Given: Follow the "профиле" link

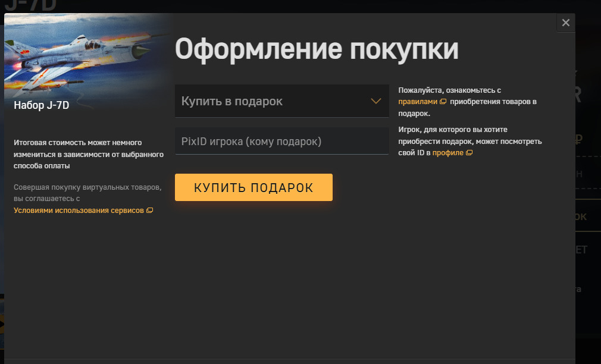Looking at the screenshot, I should coord(447,153).
